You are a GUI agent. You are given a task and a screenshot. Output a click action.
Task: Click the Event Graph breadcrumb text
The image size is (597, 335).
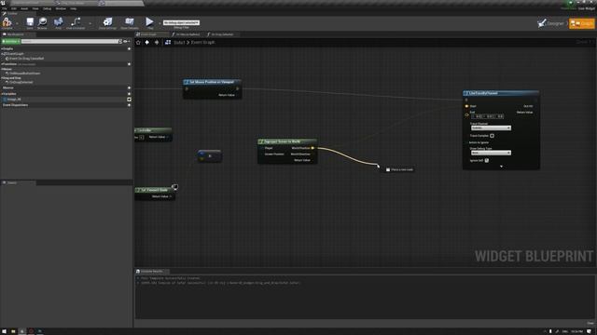[x=202, y=43]
